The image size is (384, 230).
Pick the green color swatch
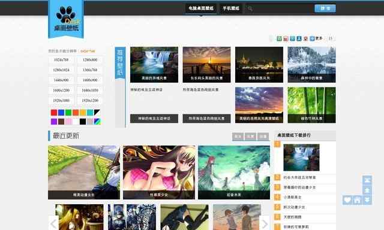click(68, 113)
